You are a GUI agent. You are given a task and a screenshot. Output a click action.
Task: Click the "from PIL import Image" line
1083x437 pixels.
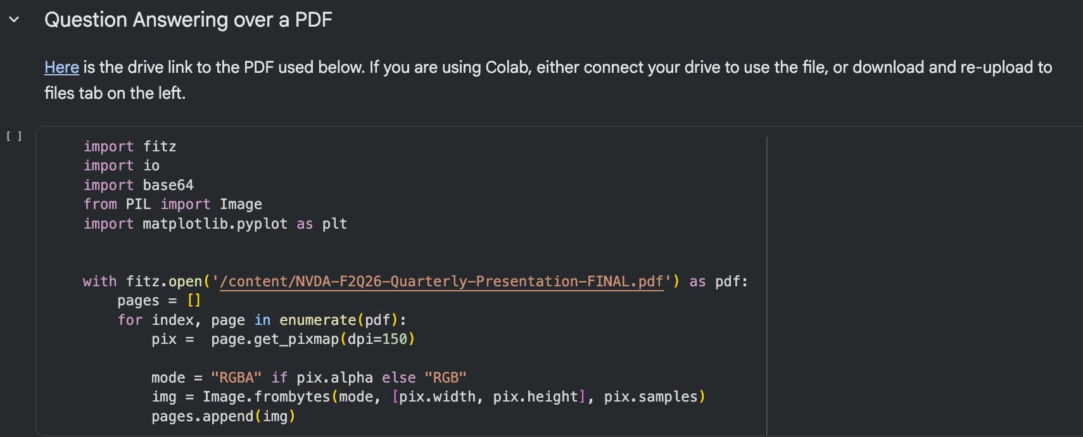pyautogui.click(x=172, y=204)
